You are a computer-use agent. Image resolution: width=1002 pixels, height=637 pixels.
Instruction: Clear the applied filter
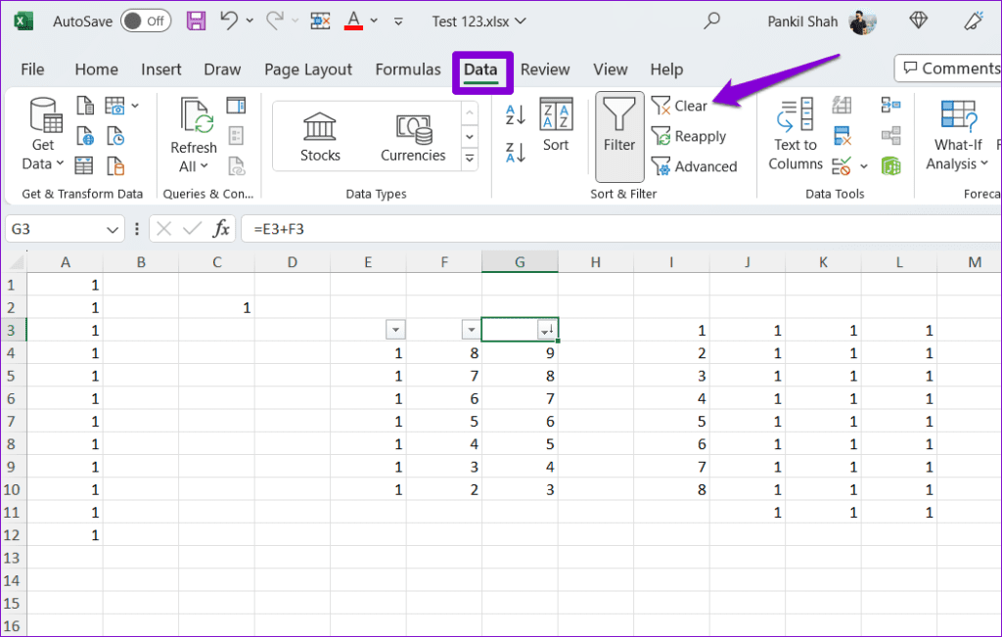point(680,106)
